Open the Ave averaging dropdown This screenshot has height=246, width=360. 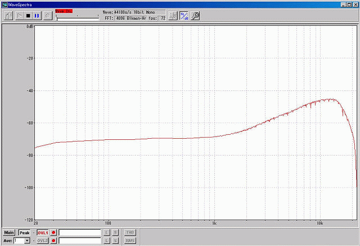(x=26, y=241)
